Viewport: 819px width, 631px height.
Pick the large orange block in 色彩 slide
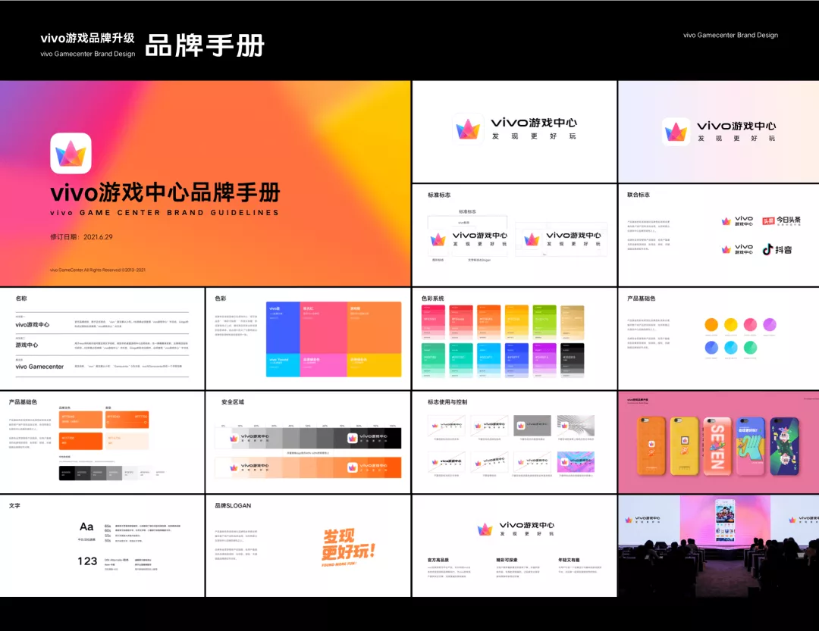pos(374,328)
